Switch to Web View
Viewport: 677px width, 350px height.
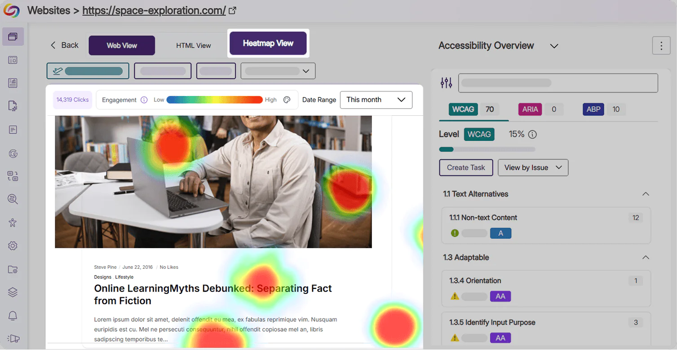pos(122,45)
